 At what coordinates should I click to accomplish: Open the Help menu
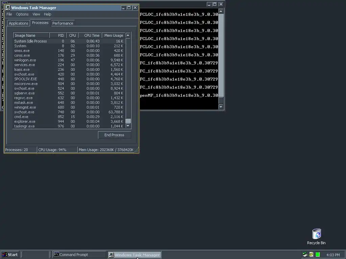47,14
